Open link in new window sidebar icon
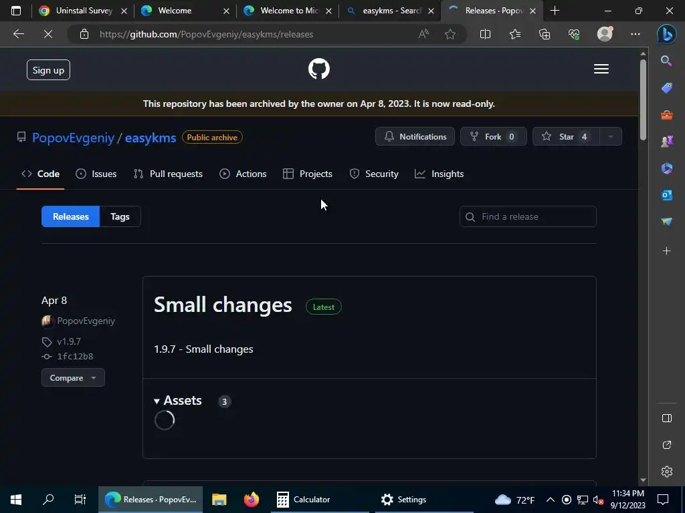The height and width of the screenshot is (513, 685). coord(667,445)
